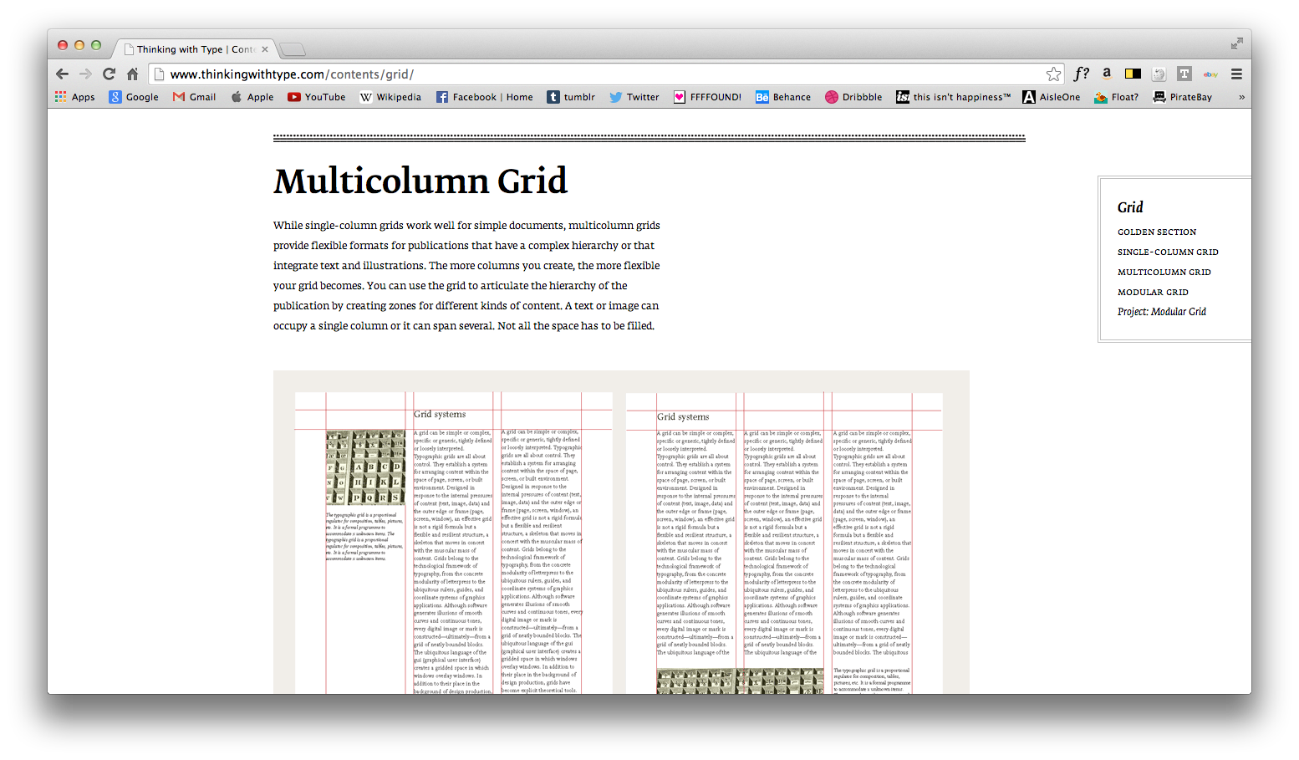Viewport: 1299px width, 760px height.
Task: Bookmark this page with the star
Action: coord(1053,74)
